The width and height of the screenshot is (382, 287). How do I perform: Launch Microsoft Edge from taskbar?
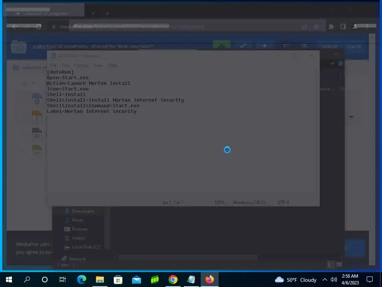[x=82, y=280]
